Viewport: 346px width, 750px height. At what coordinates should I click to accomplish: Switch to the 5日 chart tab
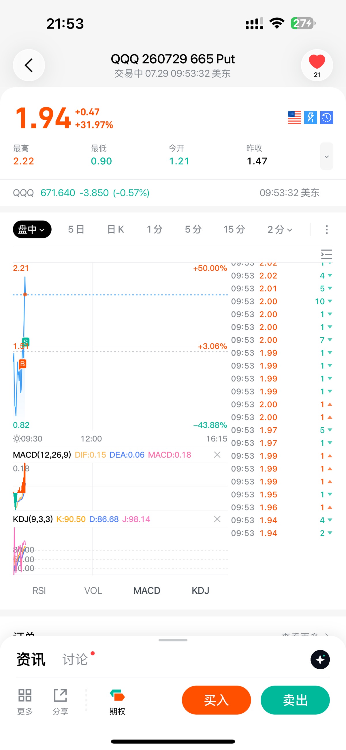coord(76,230)
